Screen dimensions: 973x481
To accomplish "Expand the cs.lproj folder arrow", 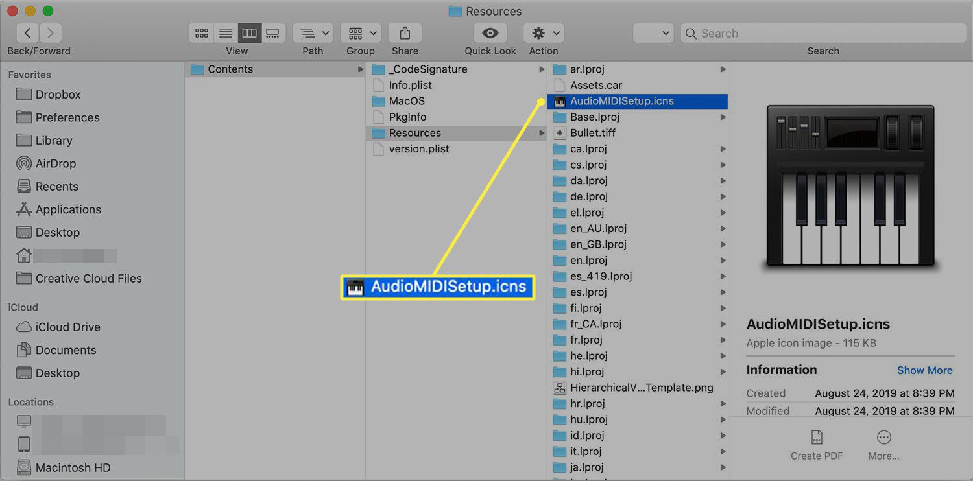I will tap(723, 165).
